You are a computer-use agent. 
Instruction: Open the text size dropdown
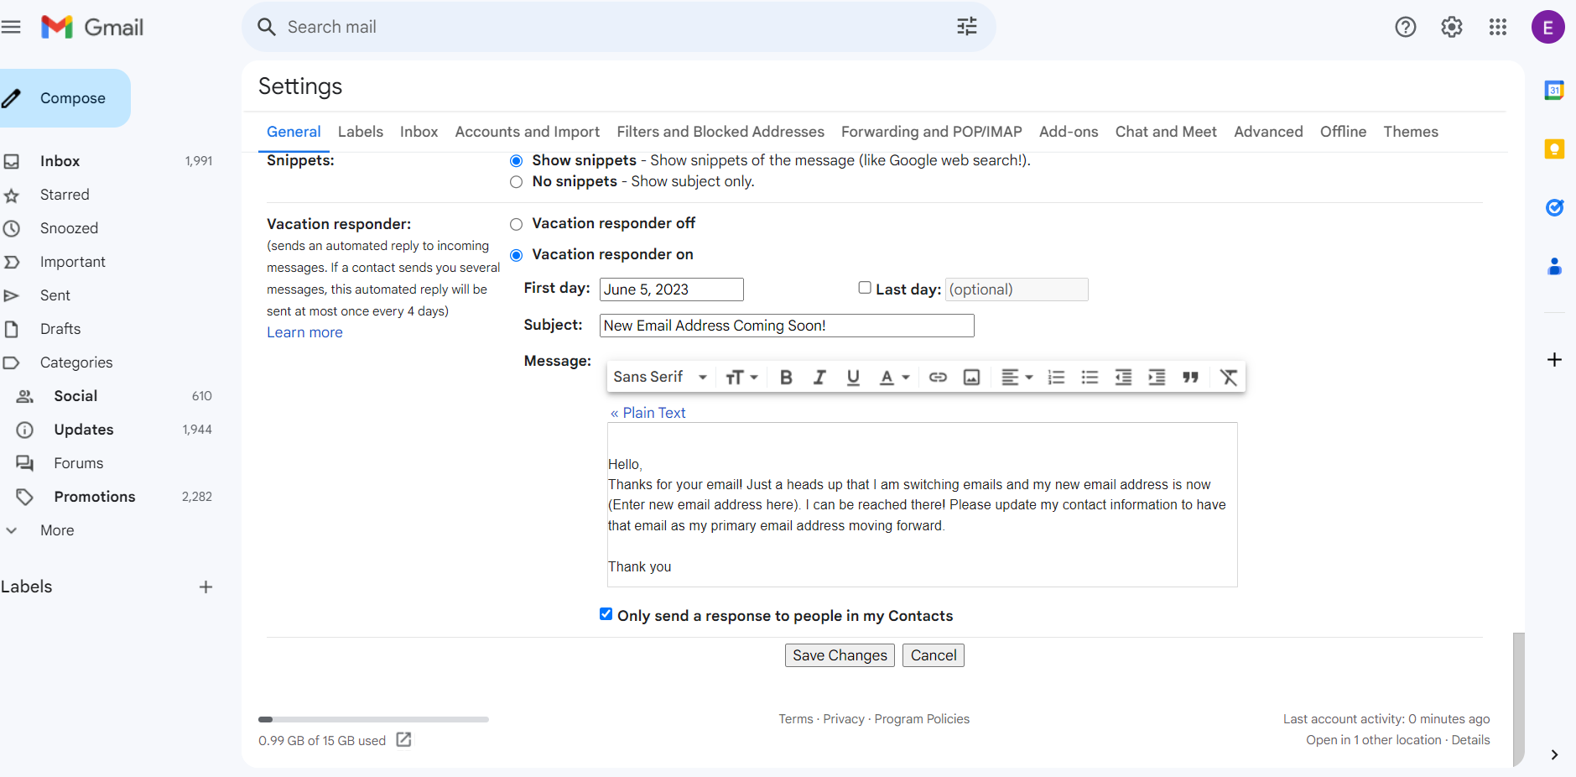[x=741, y=377]
